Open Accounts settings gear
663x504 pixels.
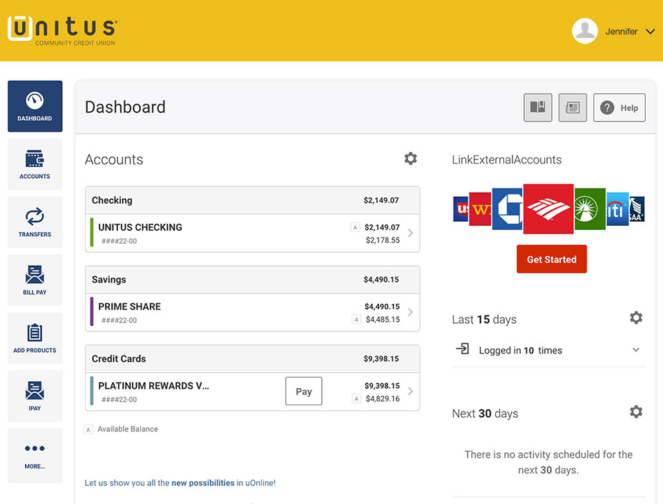tap(410, 159)
